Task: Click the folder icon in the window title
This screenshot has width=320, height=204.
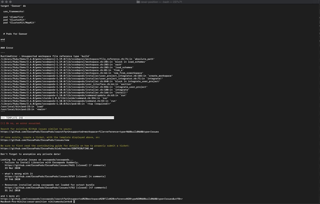Action: (138, 2)
